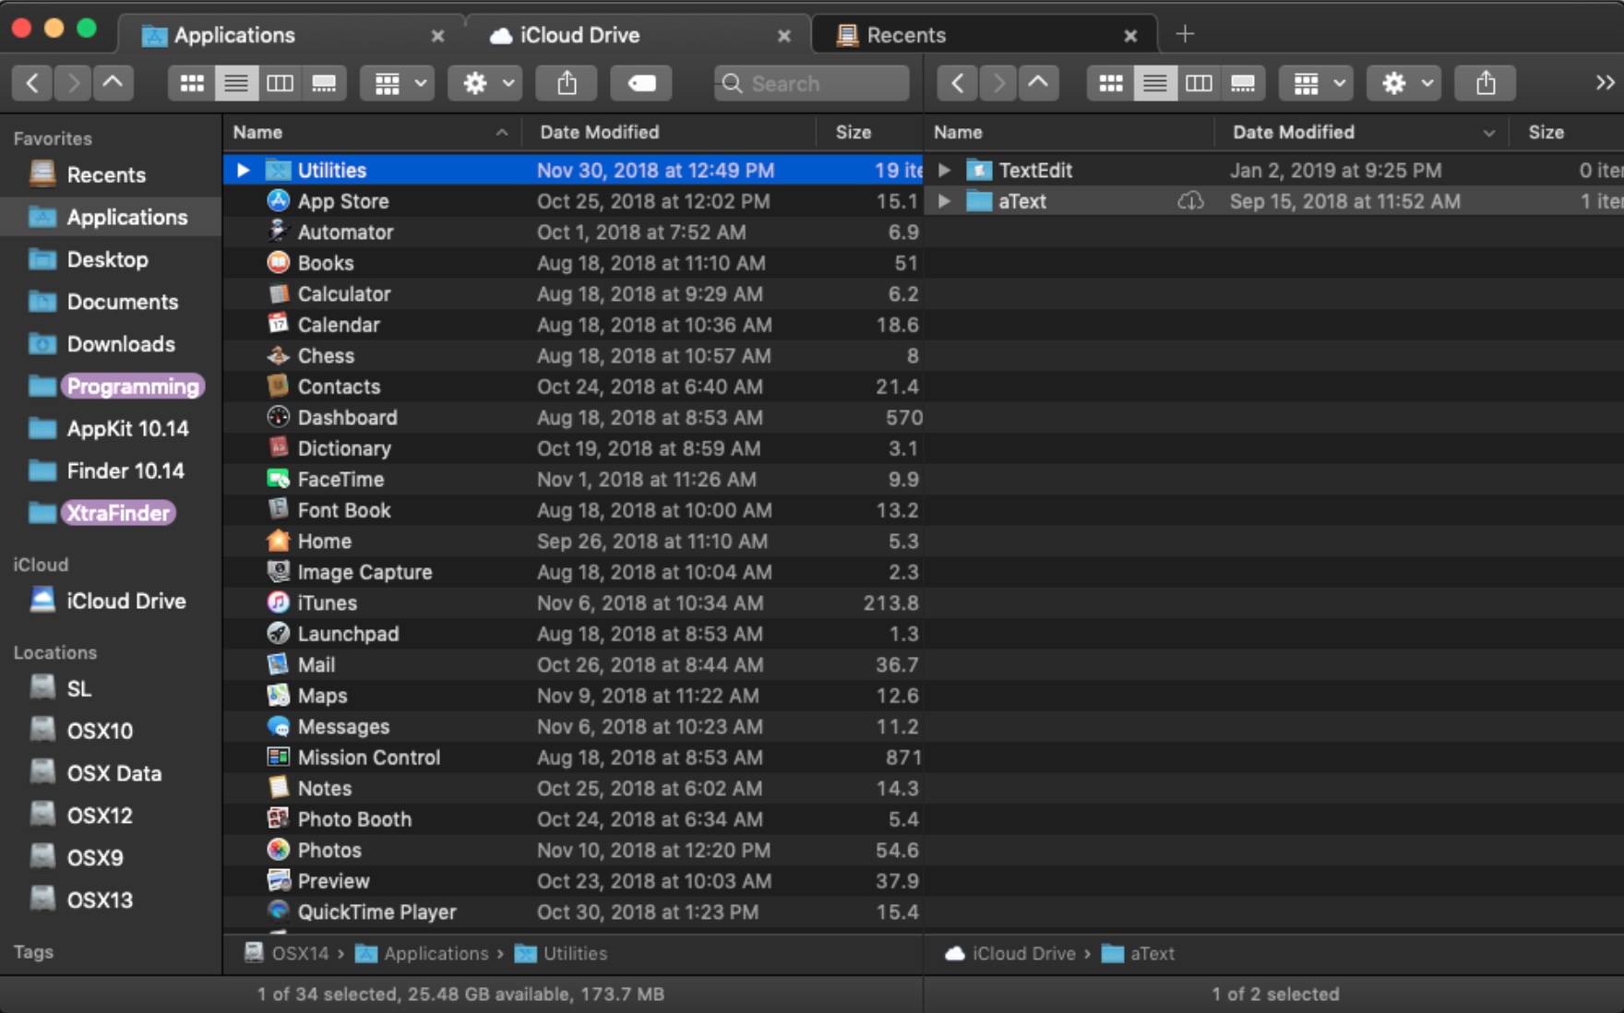Switch left pane to column view
This screenshot has height=1013, width=1624.
pyautogui.click(x=280, y=84)
